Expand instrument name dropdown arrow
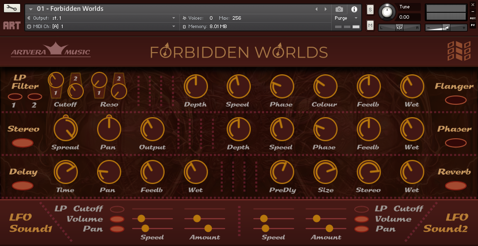Screen dimensions: 478x246 tap(31, 9)
